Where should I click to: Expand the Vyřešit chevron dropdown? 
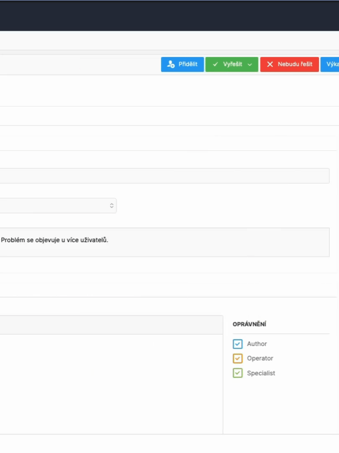tap(250, 65)
